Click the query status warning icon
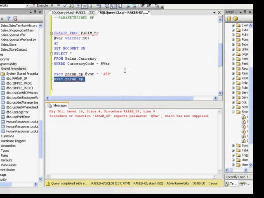Image resolution: width=264 pixels, height=198 pixels. tap(48, 184)
